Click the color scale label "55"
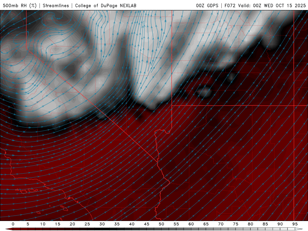 pos(176,224)
